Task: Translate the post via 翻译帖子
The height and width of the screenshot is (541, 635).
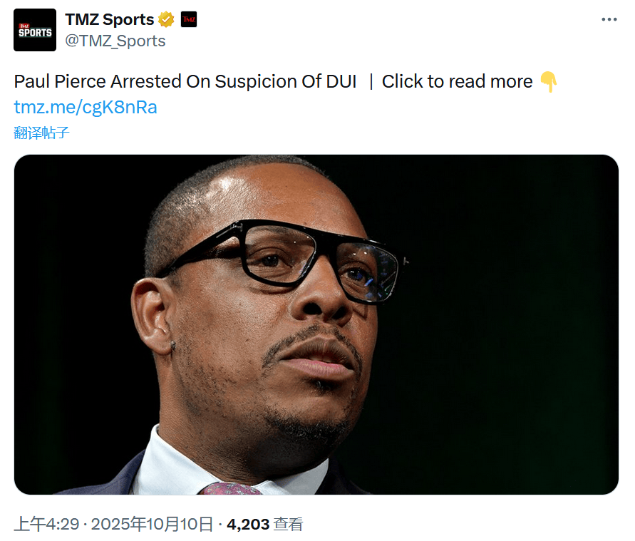Action: [41, 133]
